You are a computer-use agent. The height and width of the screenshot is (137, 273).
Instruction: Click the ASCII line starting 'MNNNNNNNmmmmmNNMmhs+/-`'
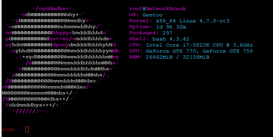click(40, 93)
